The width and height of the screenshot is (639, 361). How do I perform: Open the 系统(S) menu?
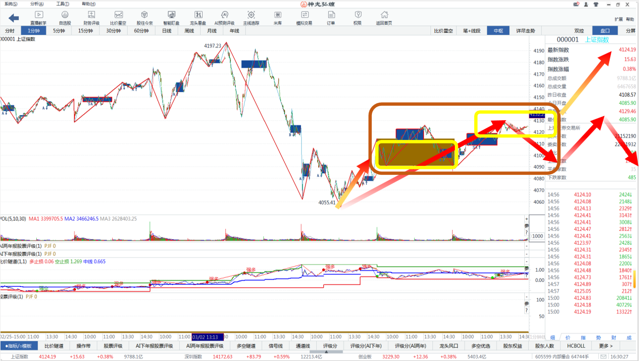(x=10, y=4)
